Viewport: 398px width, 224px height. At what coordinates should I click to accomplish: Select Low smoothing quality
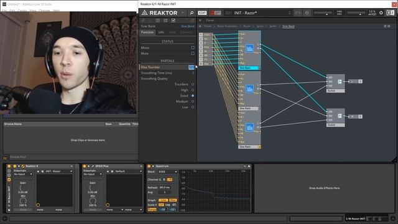point(193,107)
